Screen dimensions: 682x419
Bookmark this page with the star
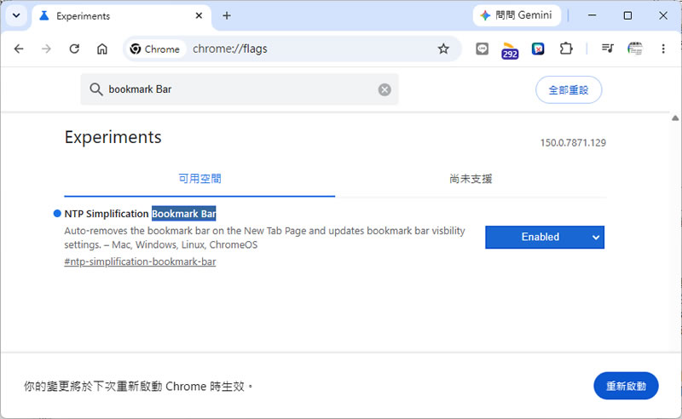pyautogui.click(x=443, y=49)
